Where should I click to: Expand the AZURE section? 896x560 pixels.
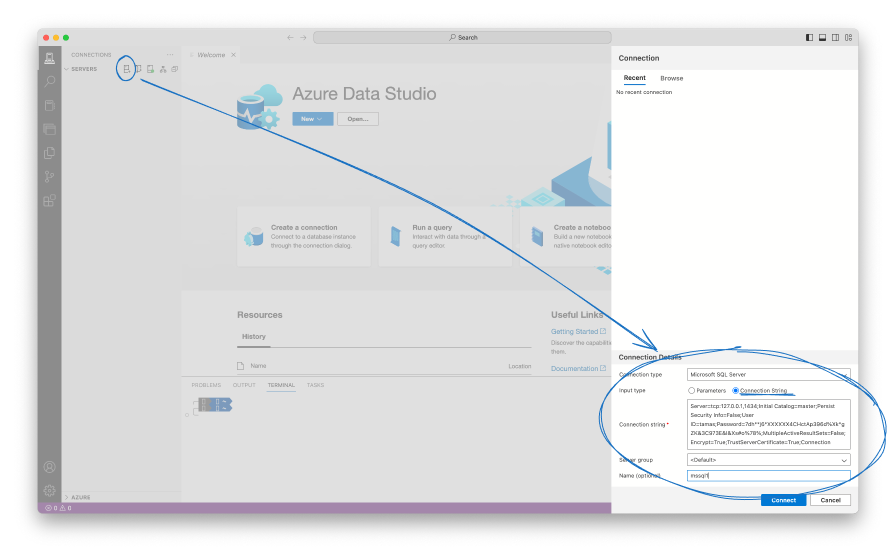click(x=80, y=497)
